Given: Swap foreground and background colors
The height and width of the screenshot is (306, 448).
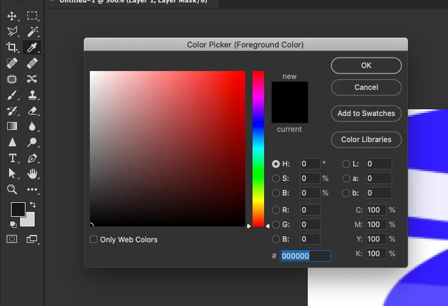Looking at the screenshot, I should tap(33, 205).
